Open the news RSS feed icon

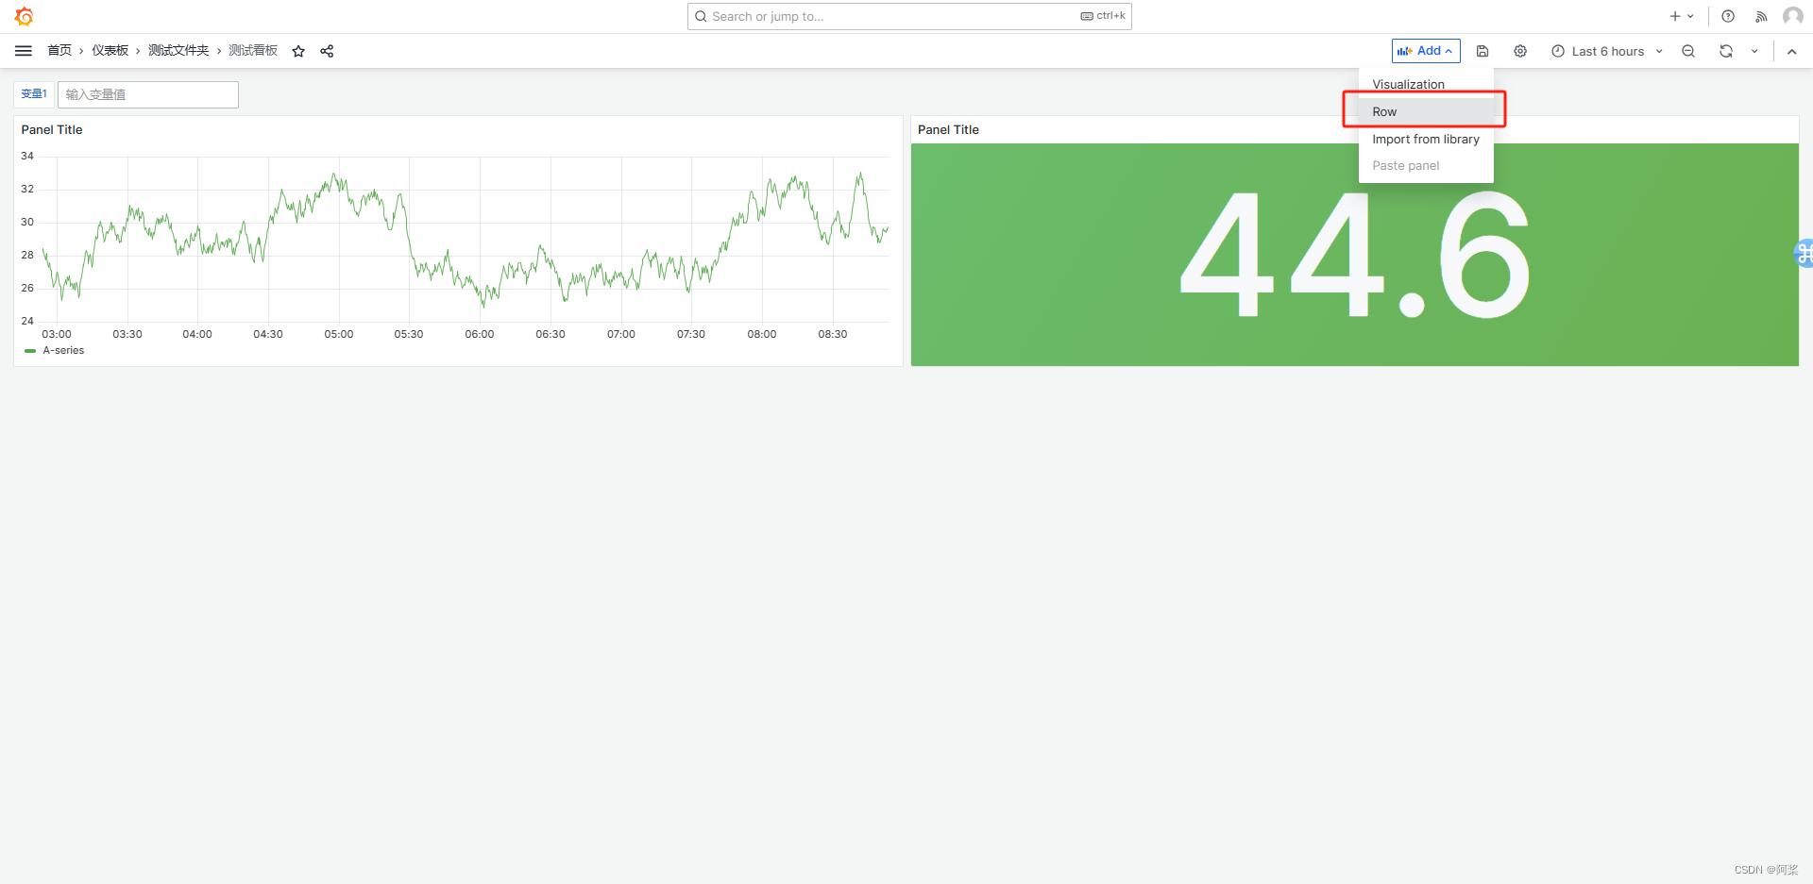point(1761,16)
